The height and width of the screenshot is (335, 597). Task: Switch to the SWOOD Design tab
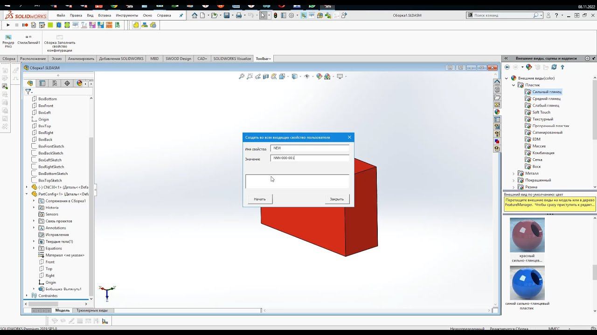(178, 59)
